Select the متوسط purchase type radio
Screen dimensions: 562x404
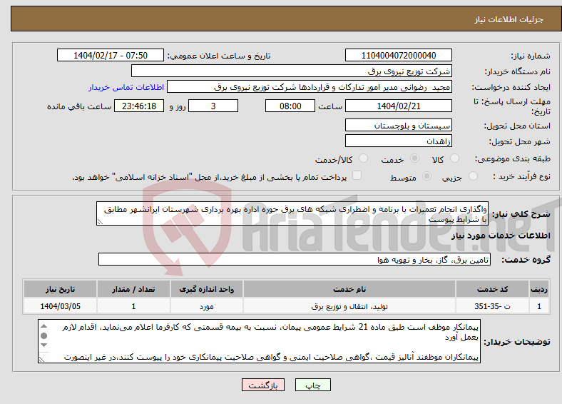coord(427,176)
